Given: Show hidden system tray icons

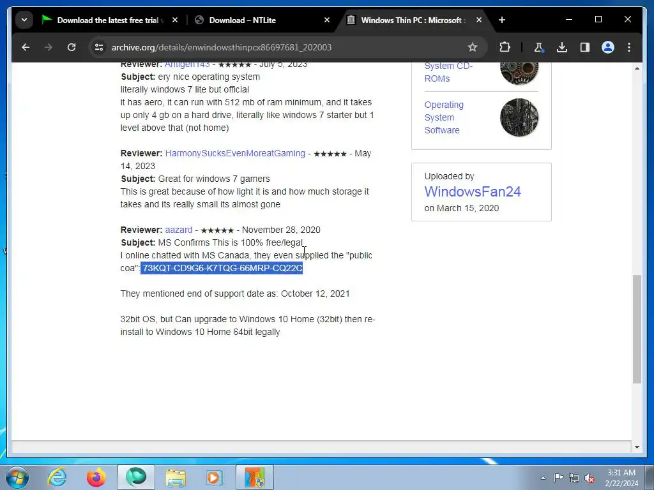Looking at the screenshot, I should pyautogui.click(x=543, y=478).
